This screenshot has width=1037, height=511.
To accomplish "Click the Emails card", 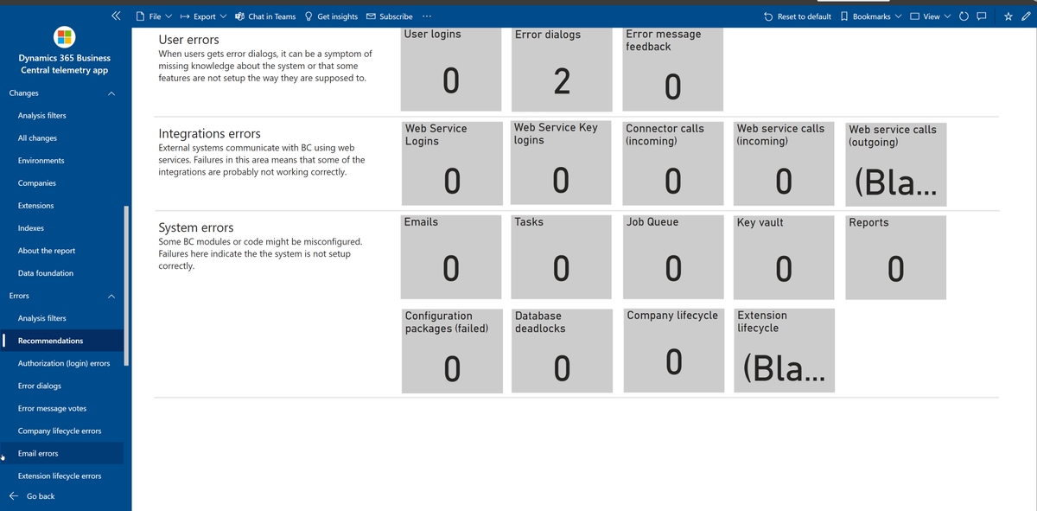I will coord(452,257).
